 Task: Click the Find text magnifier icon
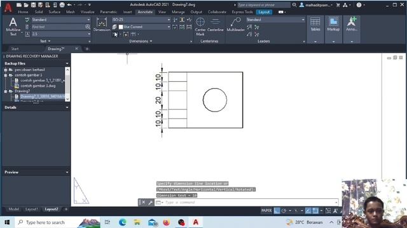[x=88, y=27]
